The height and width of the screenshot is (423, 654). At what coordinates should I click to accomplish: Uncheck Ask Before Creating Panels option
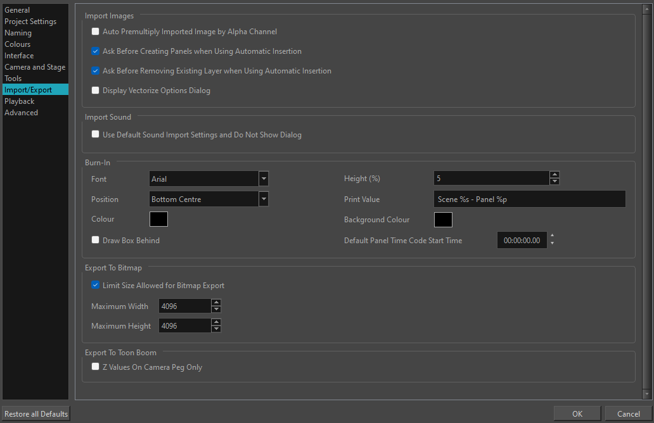tap(96, 51)
